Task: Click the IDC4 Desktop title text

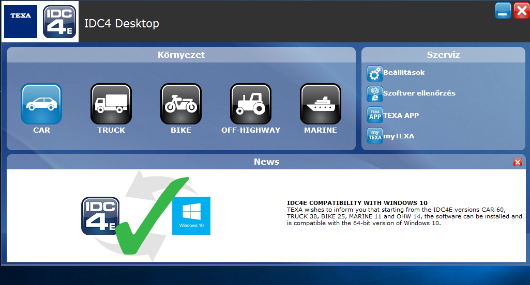Action: tap(122, 23)
